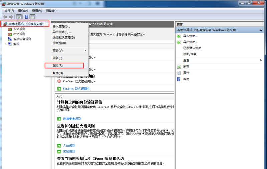
Task: Click green arrow icon beside 入站规则 link
Action: pyautogui.click(x=59, y=146)
